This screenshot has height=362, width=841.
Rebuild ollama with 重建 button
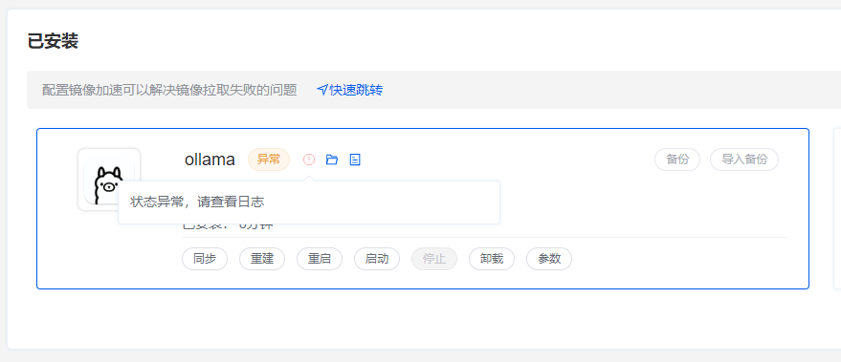click(x=262, y=259)
